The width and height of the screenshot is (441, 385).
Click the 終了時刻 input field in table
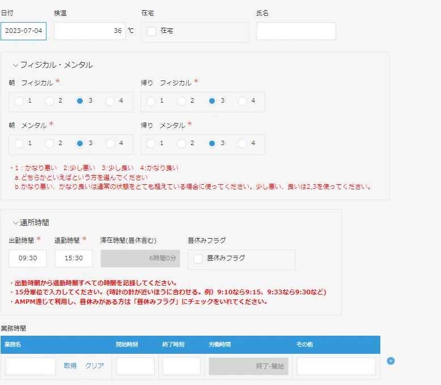[181, 366]
